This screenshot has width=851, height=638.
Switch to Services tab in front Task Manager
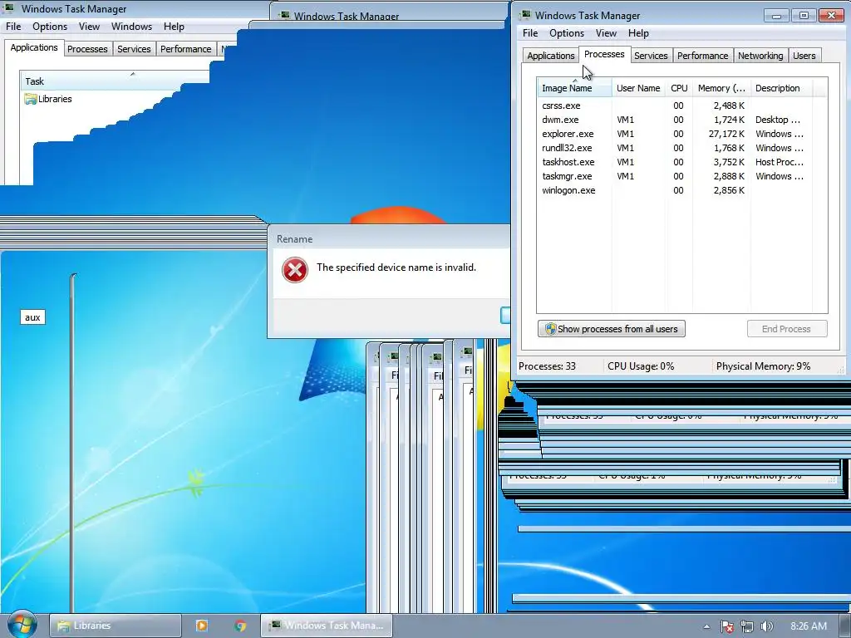click(x=651, y=56)
